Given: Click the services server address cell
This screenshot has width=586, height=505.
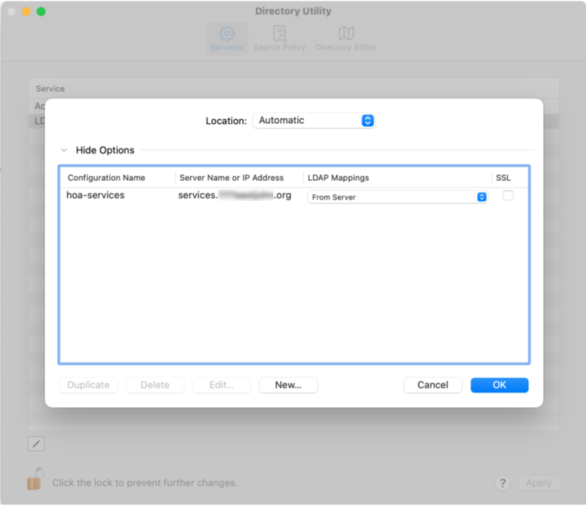Looking at the screenshot, I should point(235,196).
